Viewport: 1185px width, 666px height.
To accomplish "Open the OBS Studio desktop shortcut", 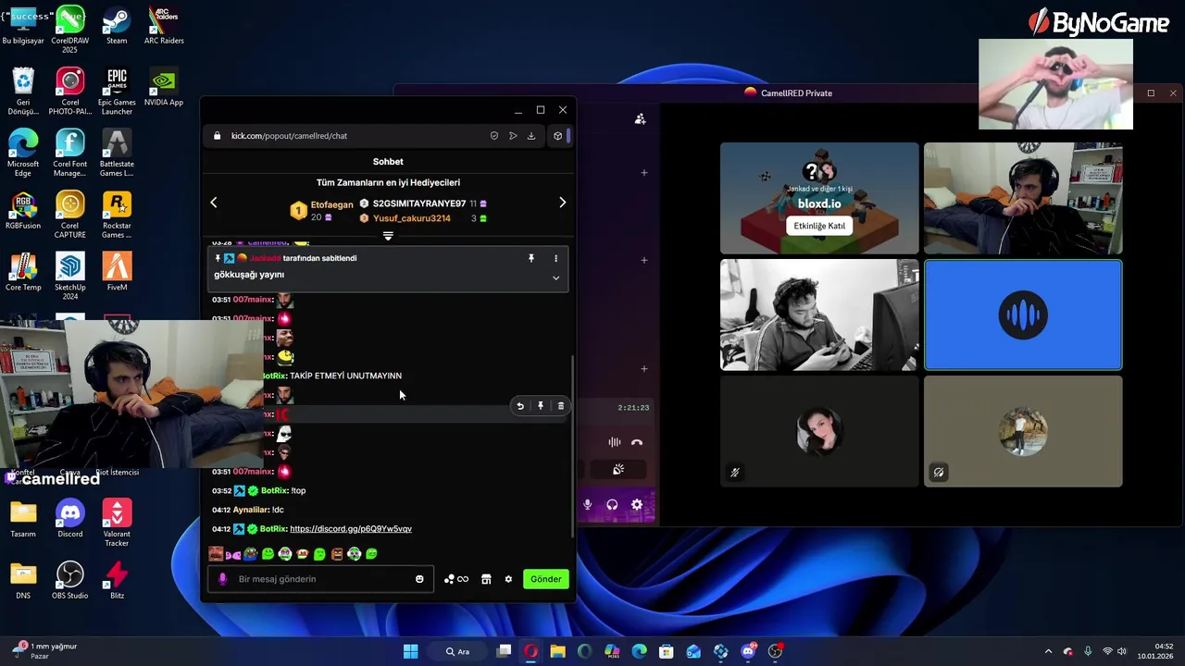I will click(x=70, y=581).
